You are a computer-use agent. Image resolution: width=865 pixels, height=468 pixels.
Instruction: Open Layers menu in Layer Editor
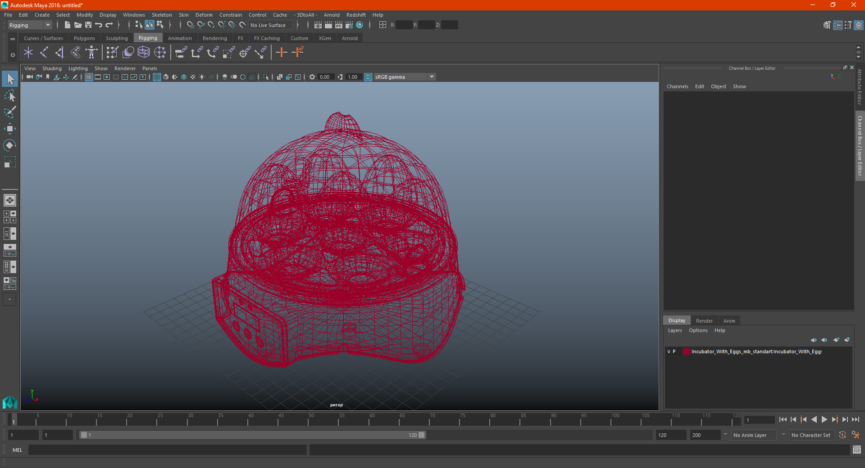pos(675,330)
